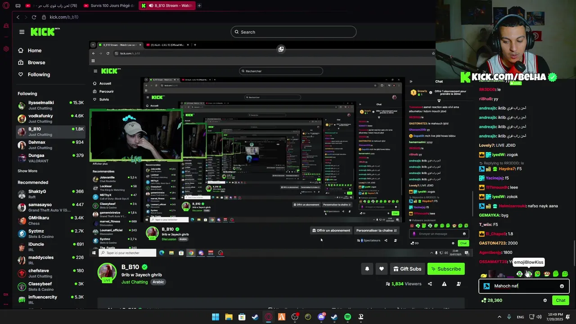Select the B_B10 Stream browser tab
Viewport: 576px width, 324px height.
[166, 5]
